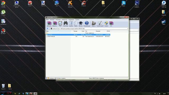The width and height of the screenshot is (169, 95).
Task: Open the Bandicam desktop shortcut
Action: click(3, 31)
